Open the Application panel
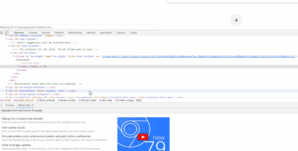This screenshot has height=151, width=298. pyautogui.click(x=106, y=32)
